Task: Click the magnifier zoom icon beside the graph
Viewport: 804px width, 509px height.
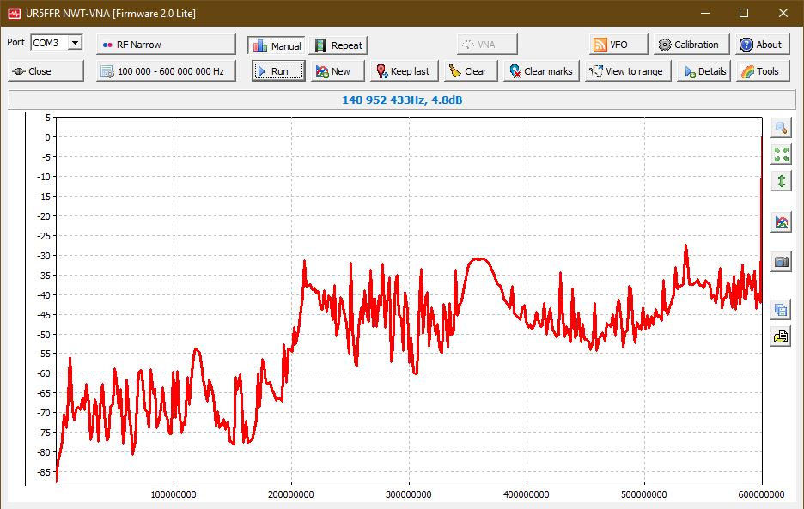Action: pyautogui.click(x=781, y=128)
